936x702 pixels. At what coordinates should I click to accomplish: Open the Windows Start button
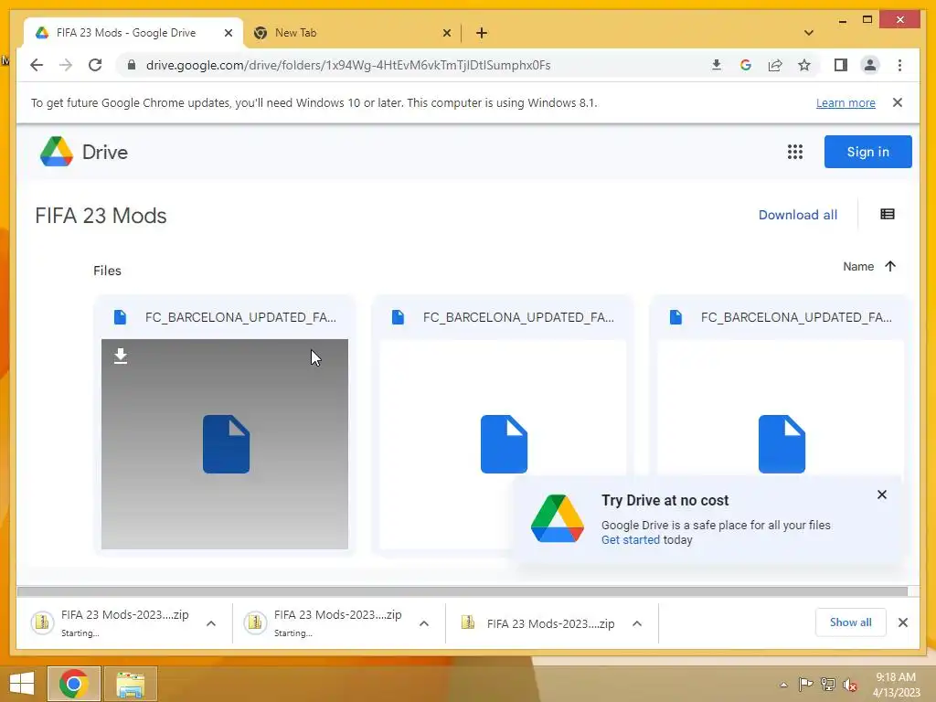coord(22,684)
